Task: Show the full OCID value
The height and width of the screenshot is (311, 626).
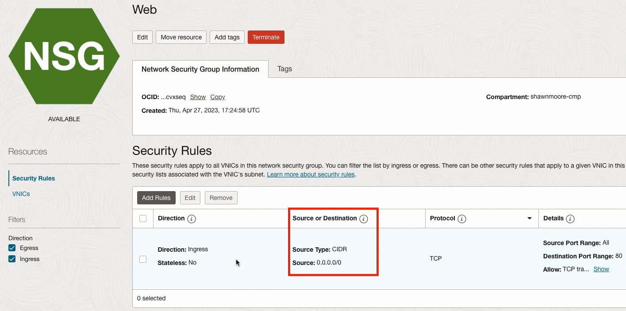Action: tap(198, 97)
